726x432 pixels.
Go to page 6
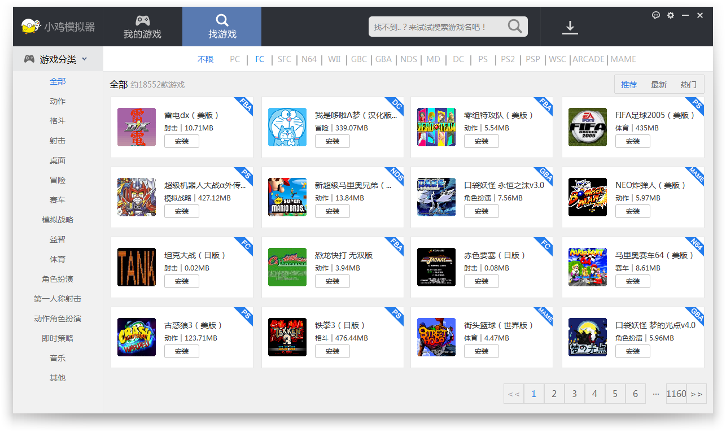[636, 394]
